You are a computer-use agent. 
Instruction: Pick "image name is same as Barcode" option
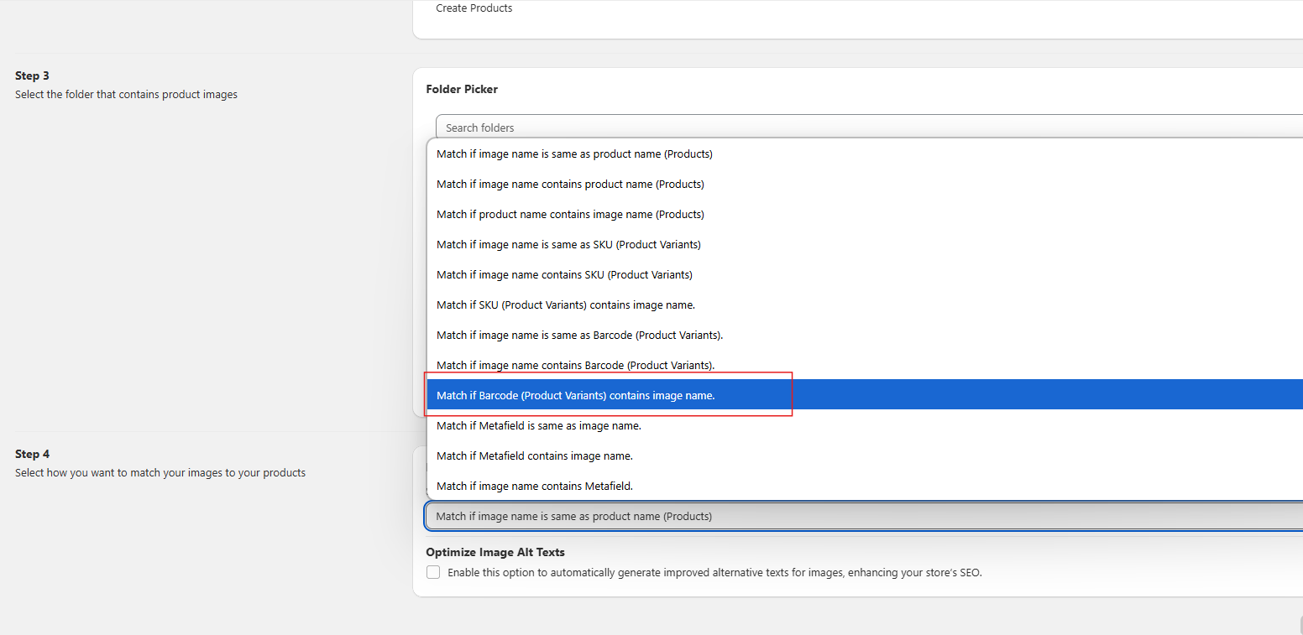point(579,336)
